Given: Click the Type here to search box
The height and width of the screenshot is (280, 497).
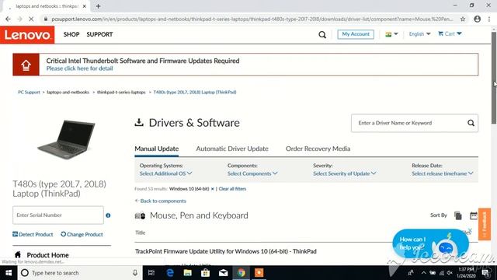Looking at the screenshot, I should 79,273.
